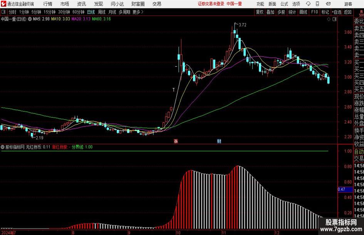Open the 发现 menu
364x235 pixels.
99,4
